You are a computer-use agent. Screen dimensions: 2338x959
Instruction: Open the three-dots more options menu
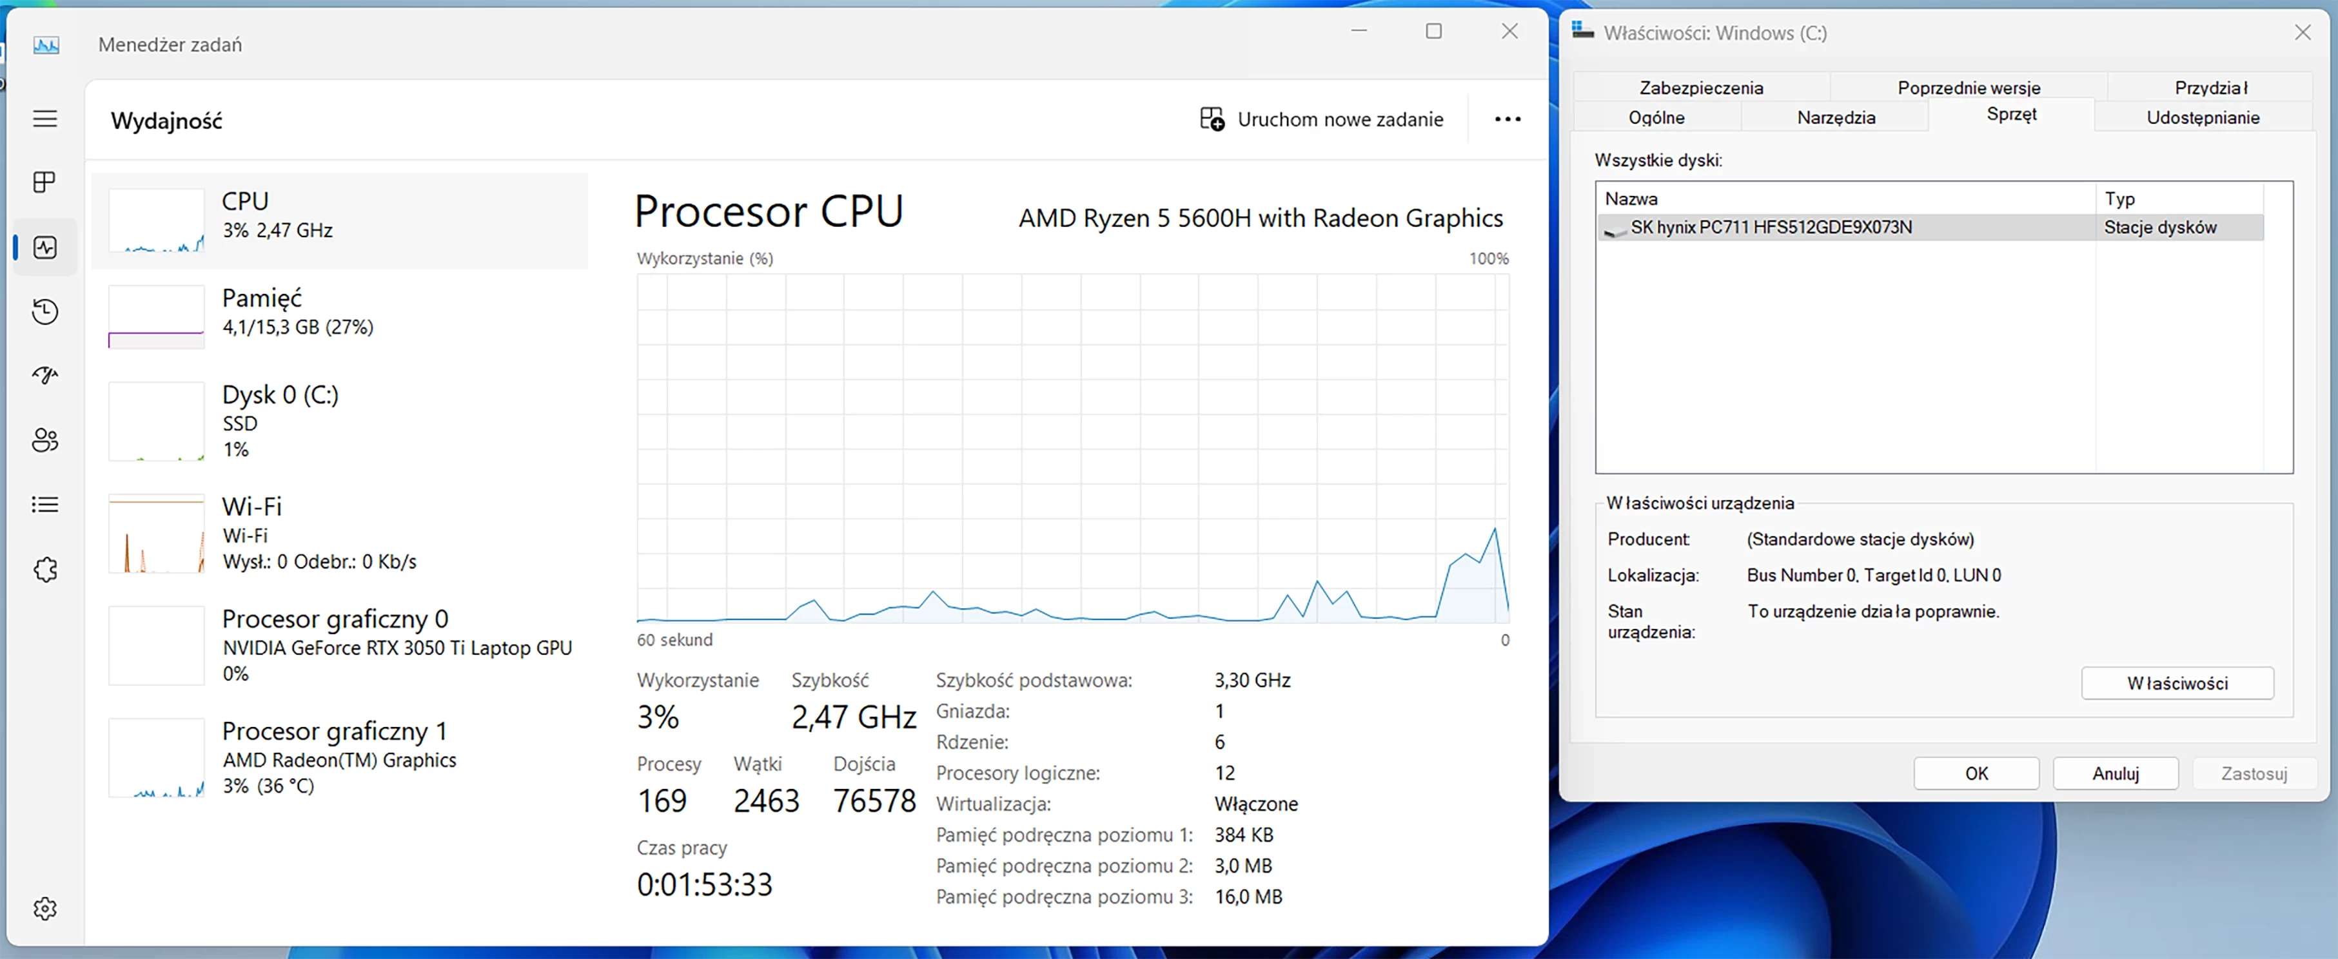click(1508, 119)
